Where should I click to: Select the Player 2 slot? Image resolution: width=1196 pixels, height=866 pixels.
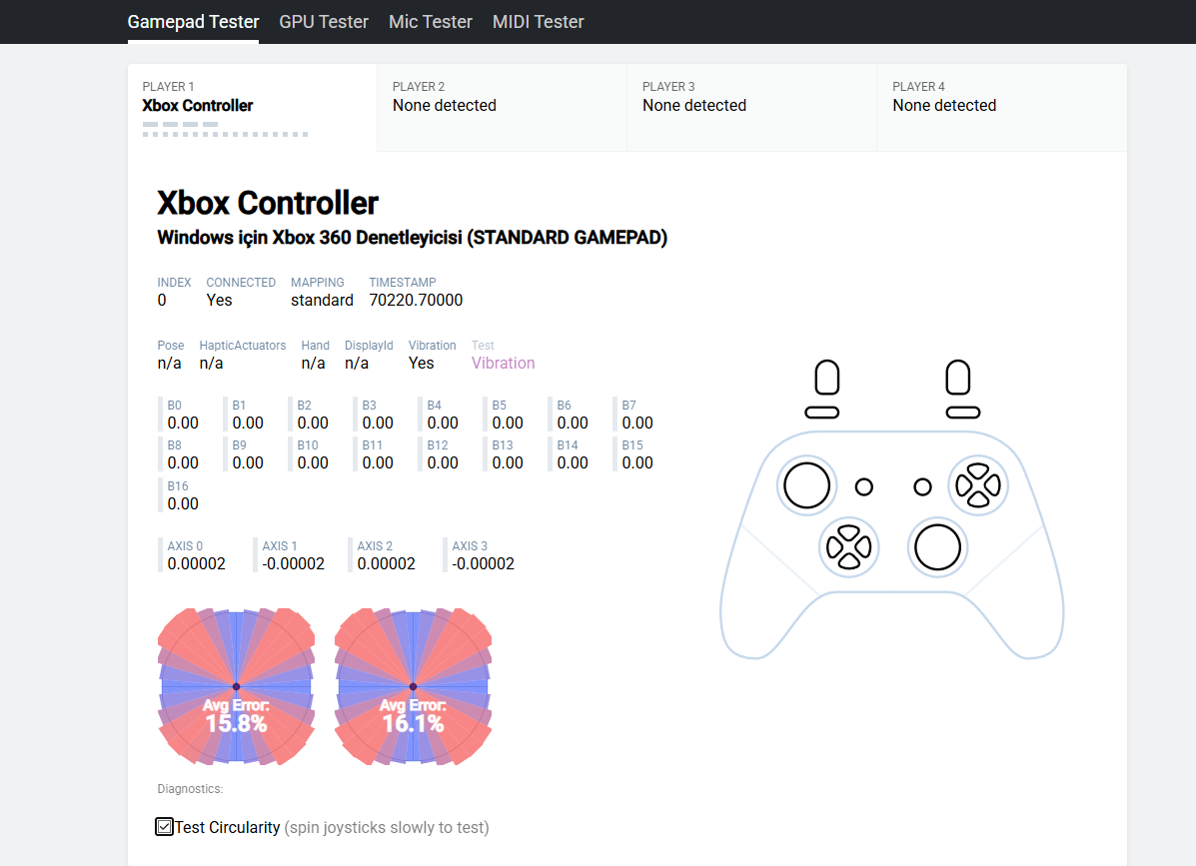point(502,108)
